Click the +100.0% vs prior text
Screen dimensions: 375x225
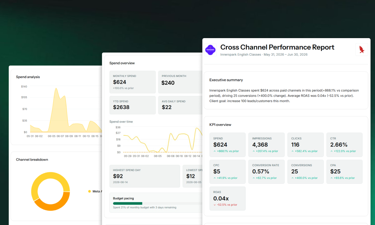click(x=123, y=88)
